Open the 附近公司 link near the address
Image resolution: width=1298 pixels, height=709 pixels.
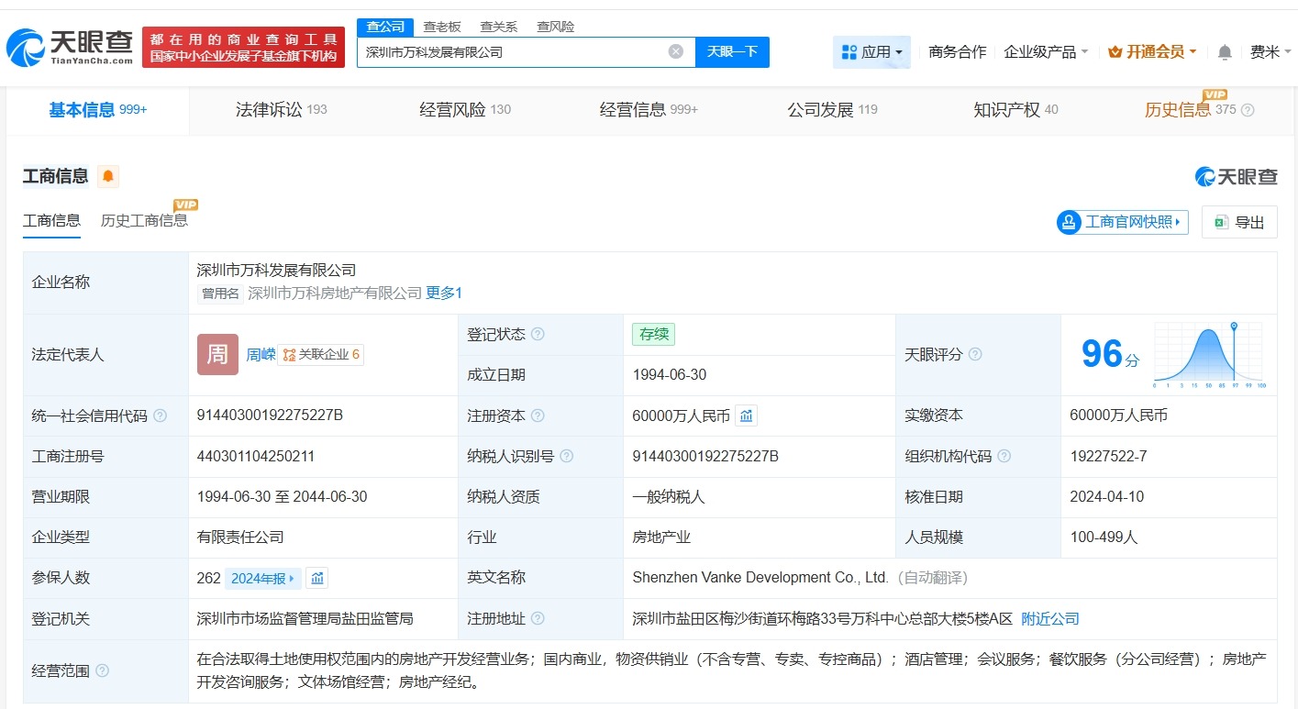[1049, 618]
